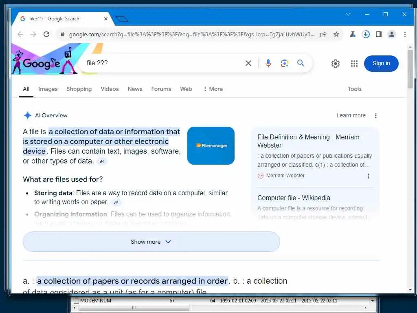The image size is (417, 313).
Task: Select 'What are files used for?' heading
Action: tap(63, 179)
